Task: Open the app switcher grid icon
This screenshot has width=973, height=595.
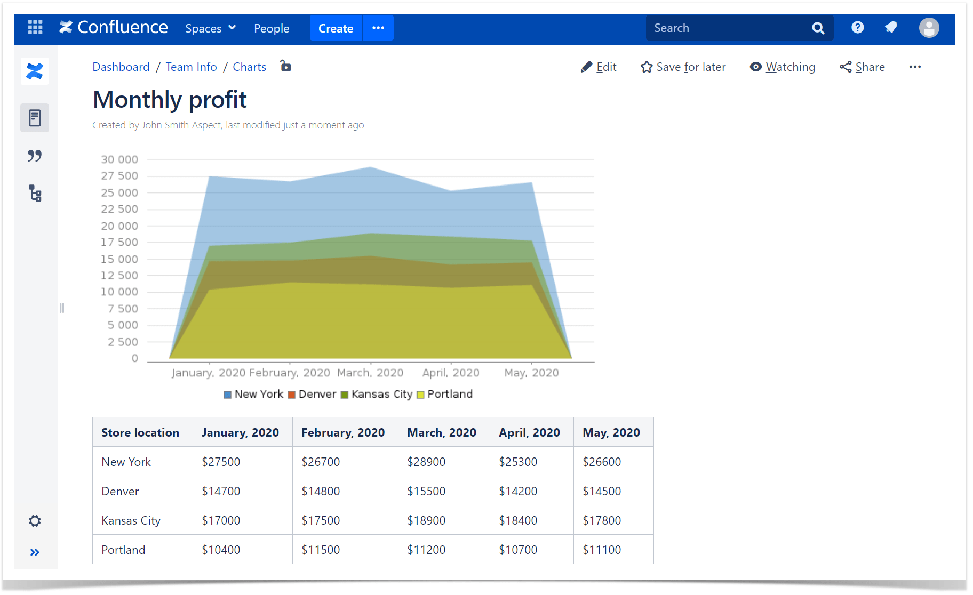Action: [x=35, y=27]
